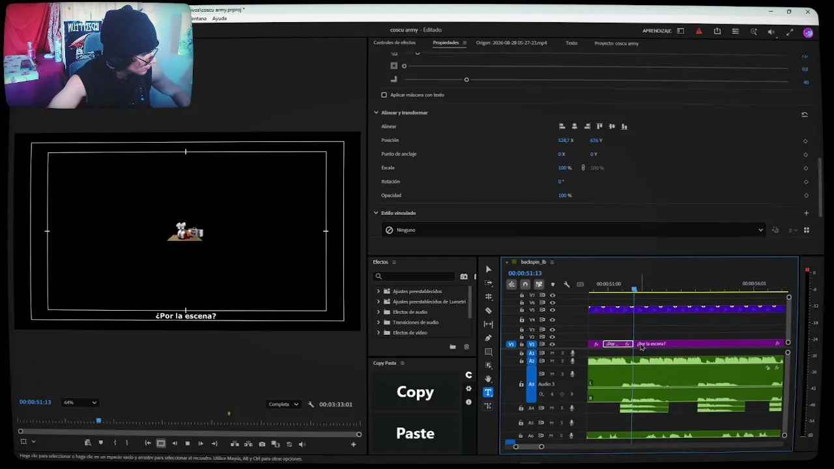The image size is (834, 469).
Task: Open the Origen source monitor tab
Action: [511, 43]
